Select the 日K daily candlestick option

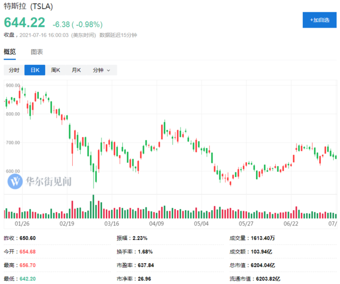[x=35, y=70]
